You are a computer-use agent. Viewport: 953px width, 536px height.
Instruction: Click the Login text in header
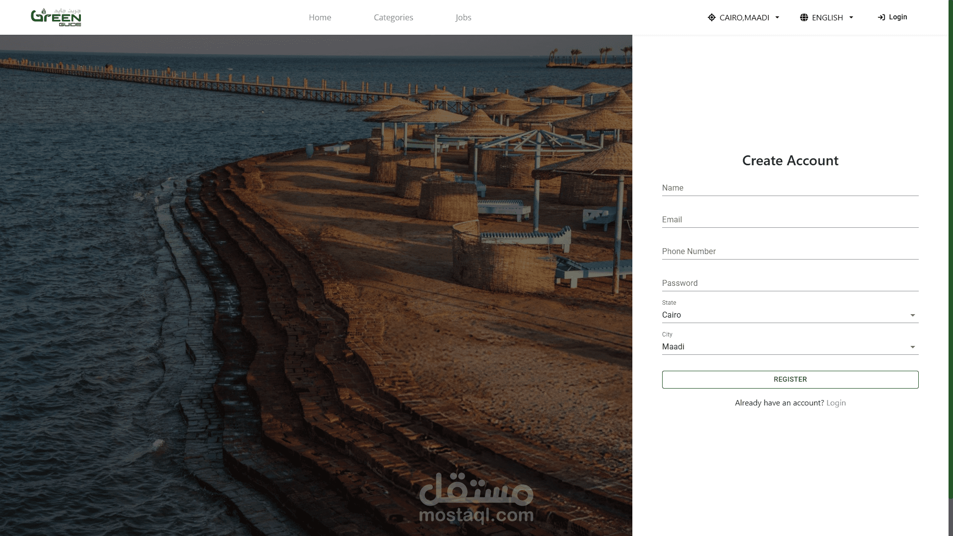click(x=898, y=17)
